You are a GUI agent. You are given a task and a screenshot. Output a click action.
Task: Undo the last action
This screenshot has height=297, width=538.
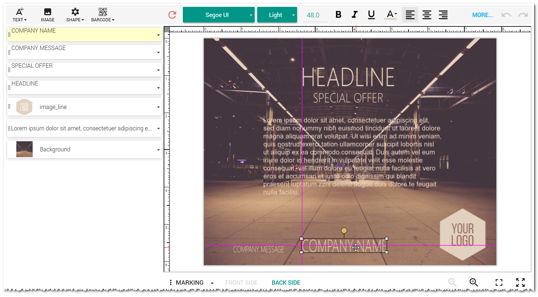506,15
